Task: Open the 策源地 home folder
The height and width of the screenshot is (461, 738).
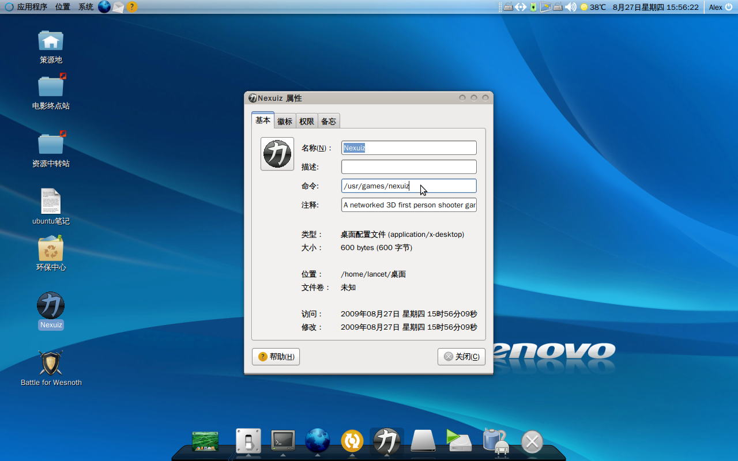Action: click(51, 40)
